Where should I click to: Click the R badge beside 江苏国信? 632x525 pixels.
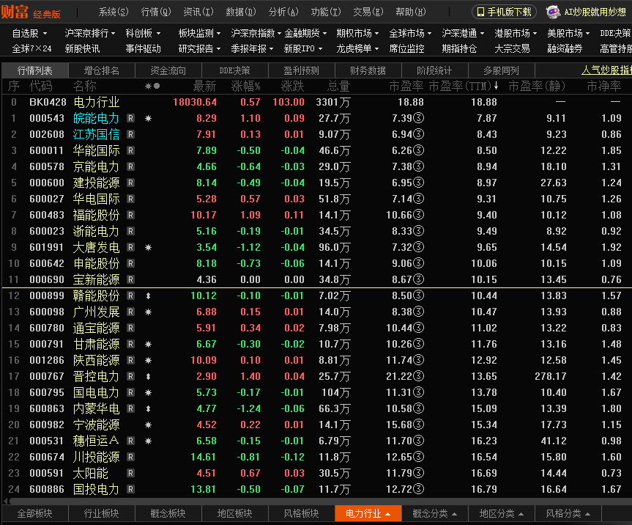(x=130, y=134)
